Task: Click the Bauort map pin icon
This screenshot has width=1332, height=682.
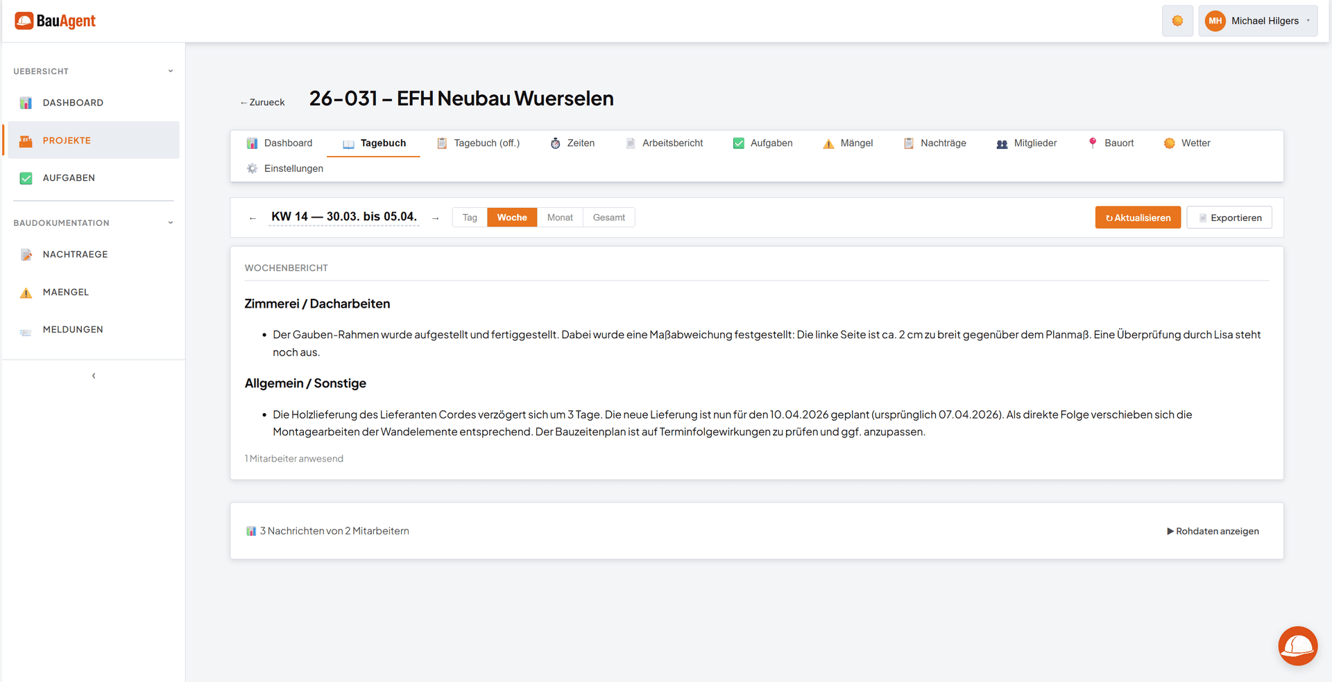Action: [1093, 143]
